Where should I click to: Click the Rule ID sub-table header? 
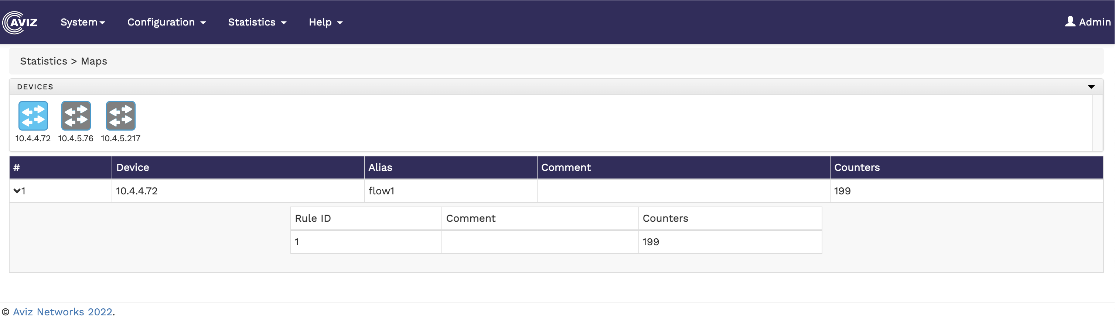313,218
